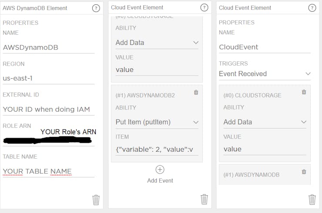
Task: Open Put Item (putItem) ability dropdown
Action: (x=157, y=122)
